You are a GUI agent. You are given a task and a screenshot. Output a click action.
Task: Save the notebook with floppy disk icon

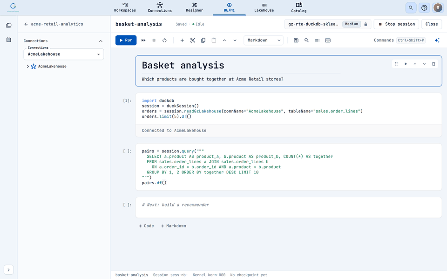click(296, 40)
